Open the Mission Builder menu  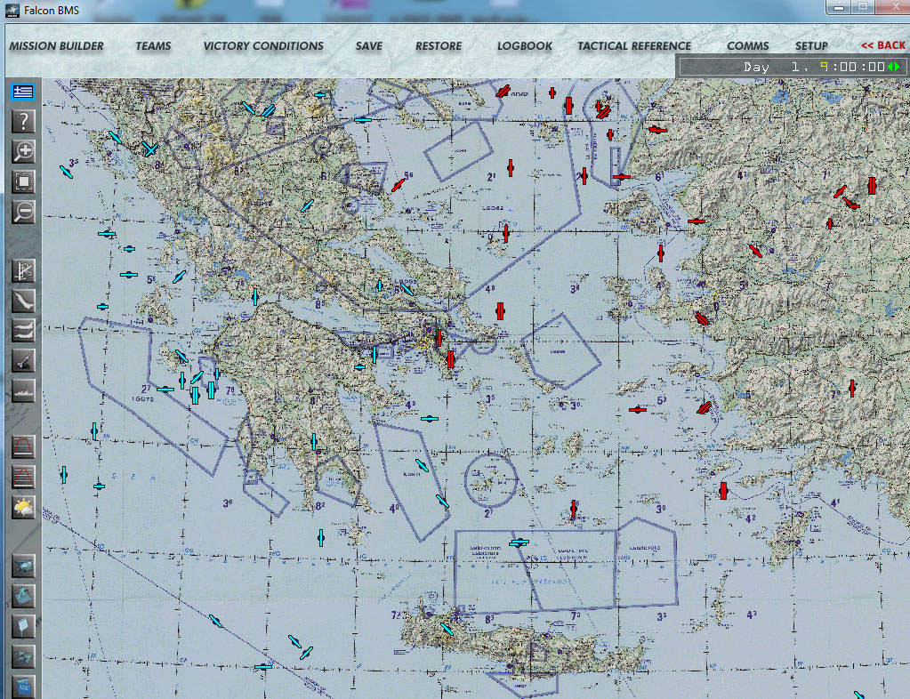[56, 46]
